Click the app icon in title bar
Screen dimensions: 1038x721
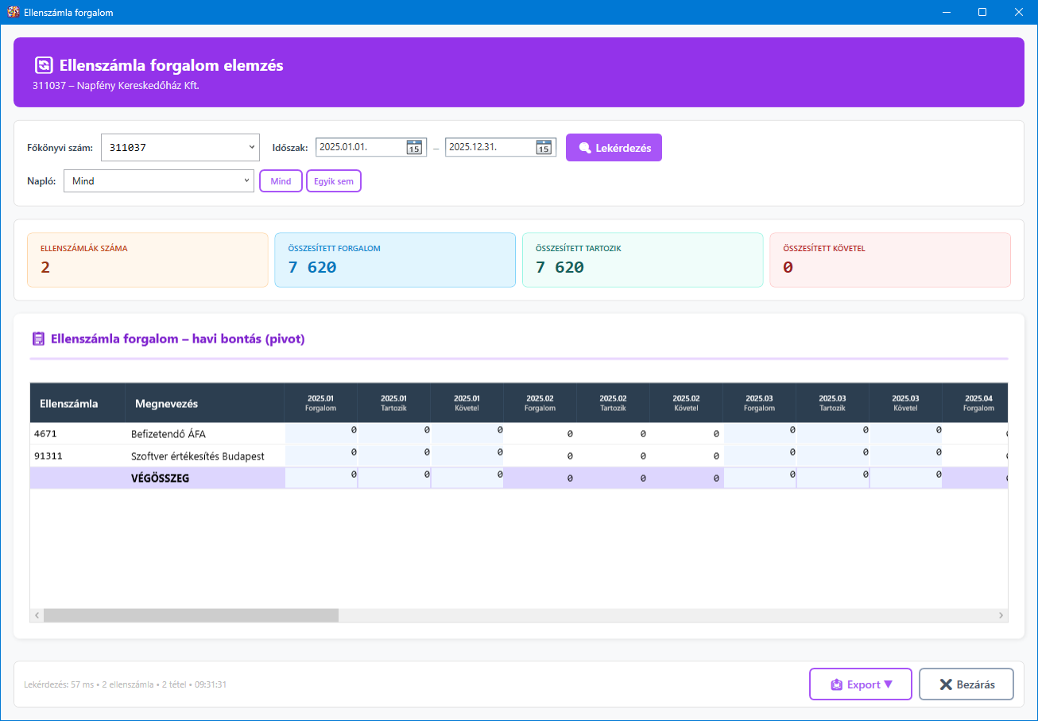(13, 12)
